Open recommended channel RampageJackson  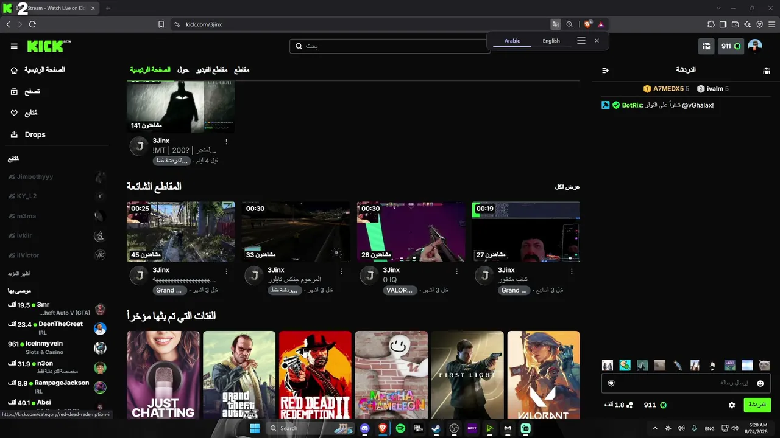pos(57,386)
